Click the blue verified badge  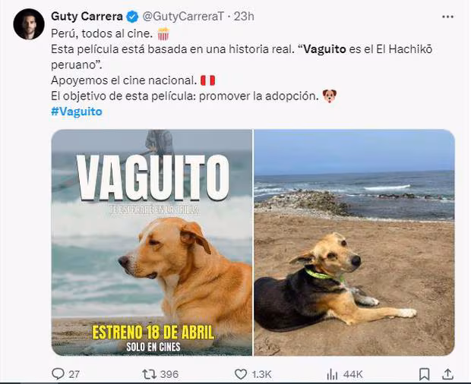[132, 17]
